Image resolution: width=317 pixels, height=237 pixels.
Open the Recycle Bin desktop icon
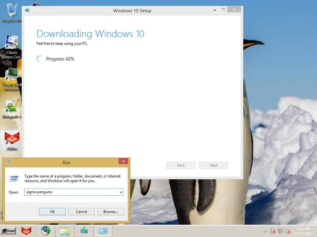(12, 12)
